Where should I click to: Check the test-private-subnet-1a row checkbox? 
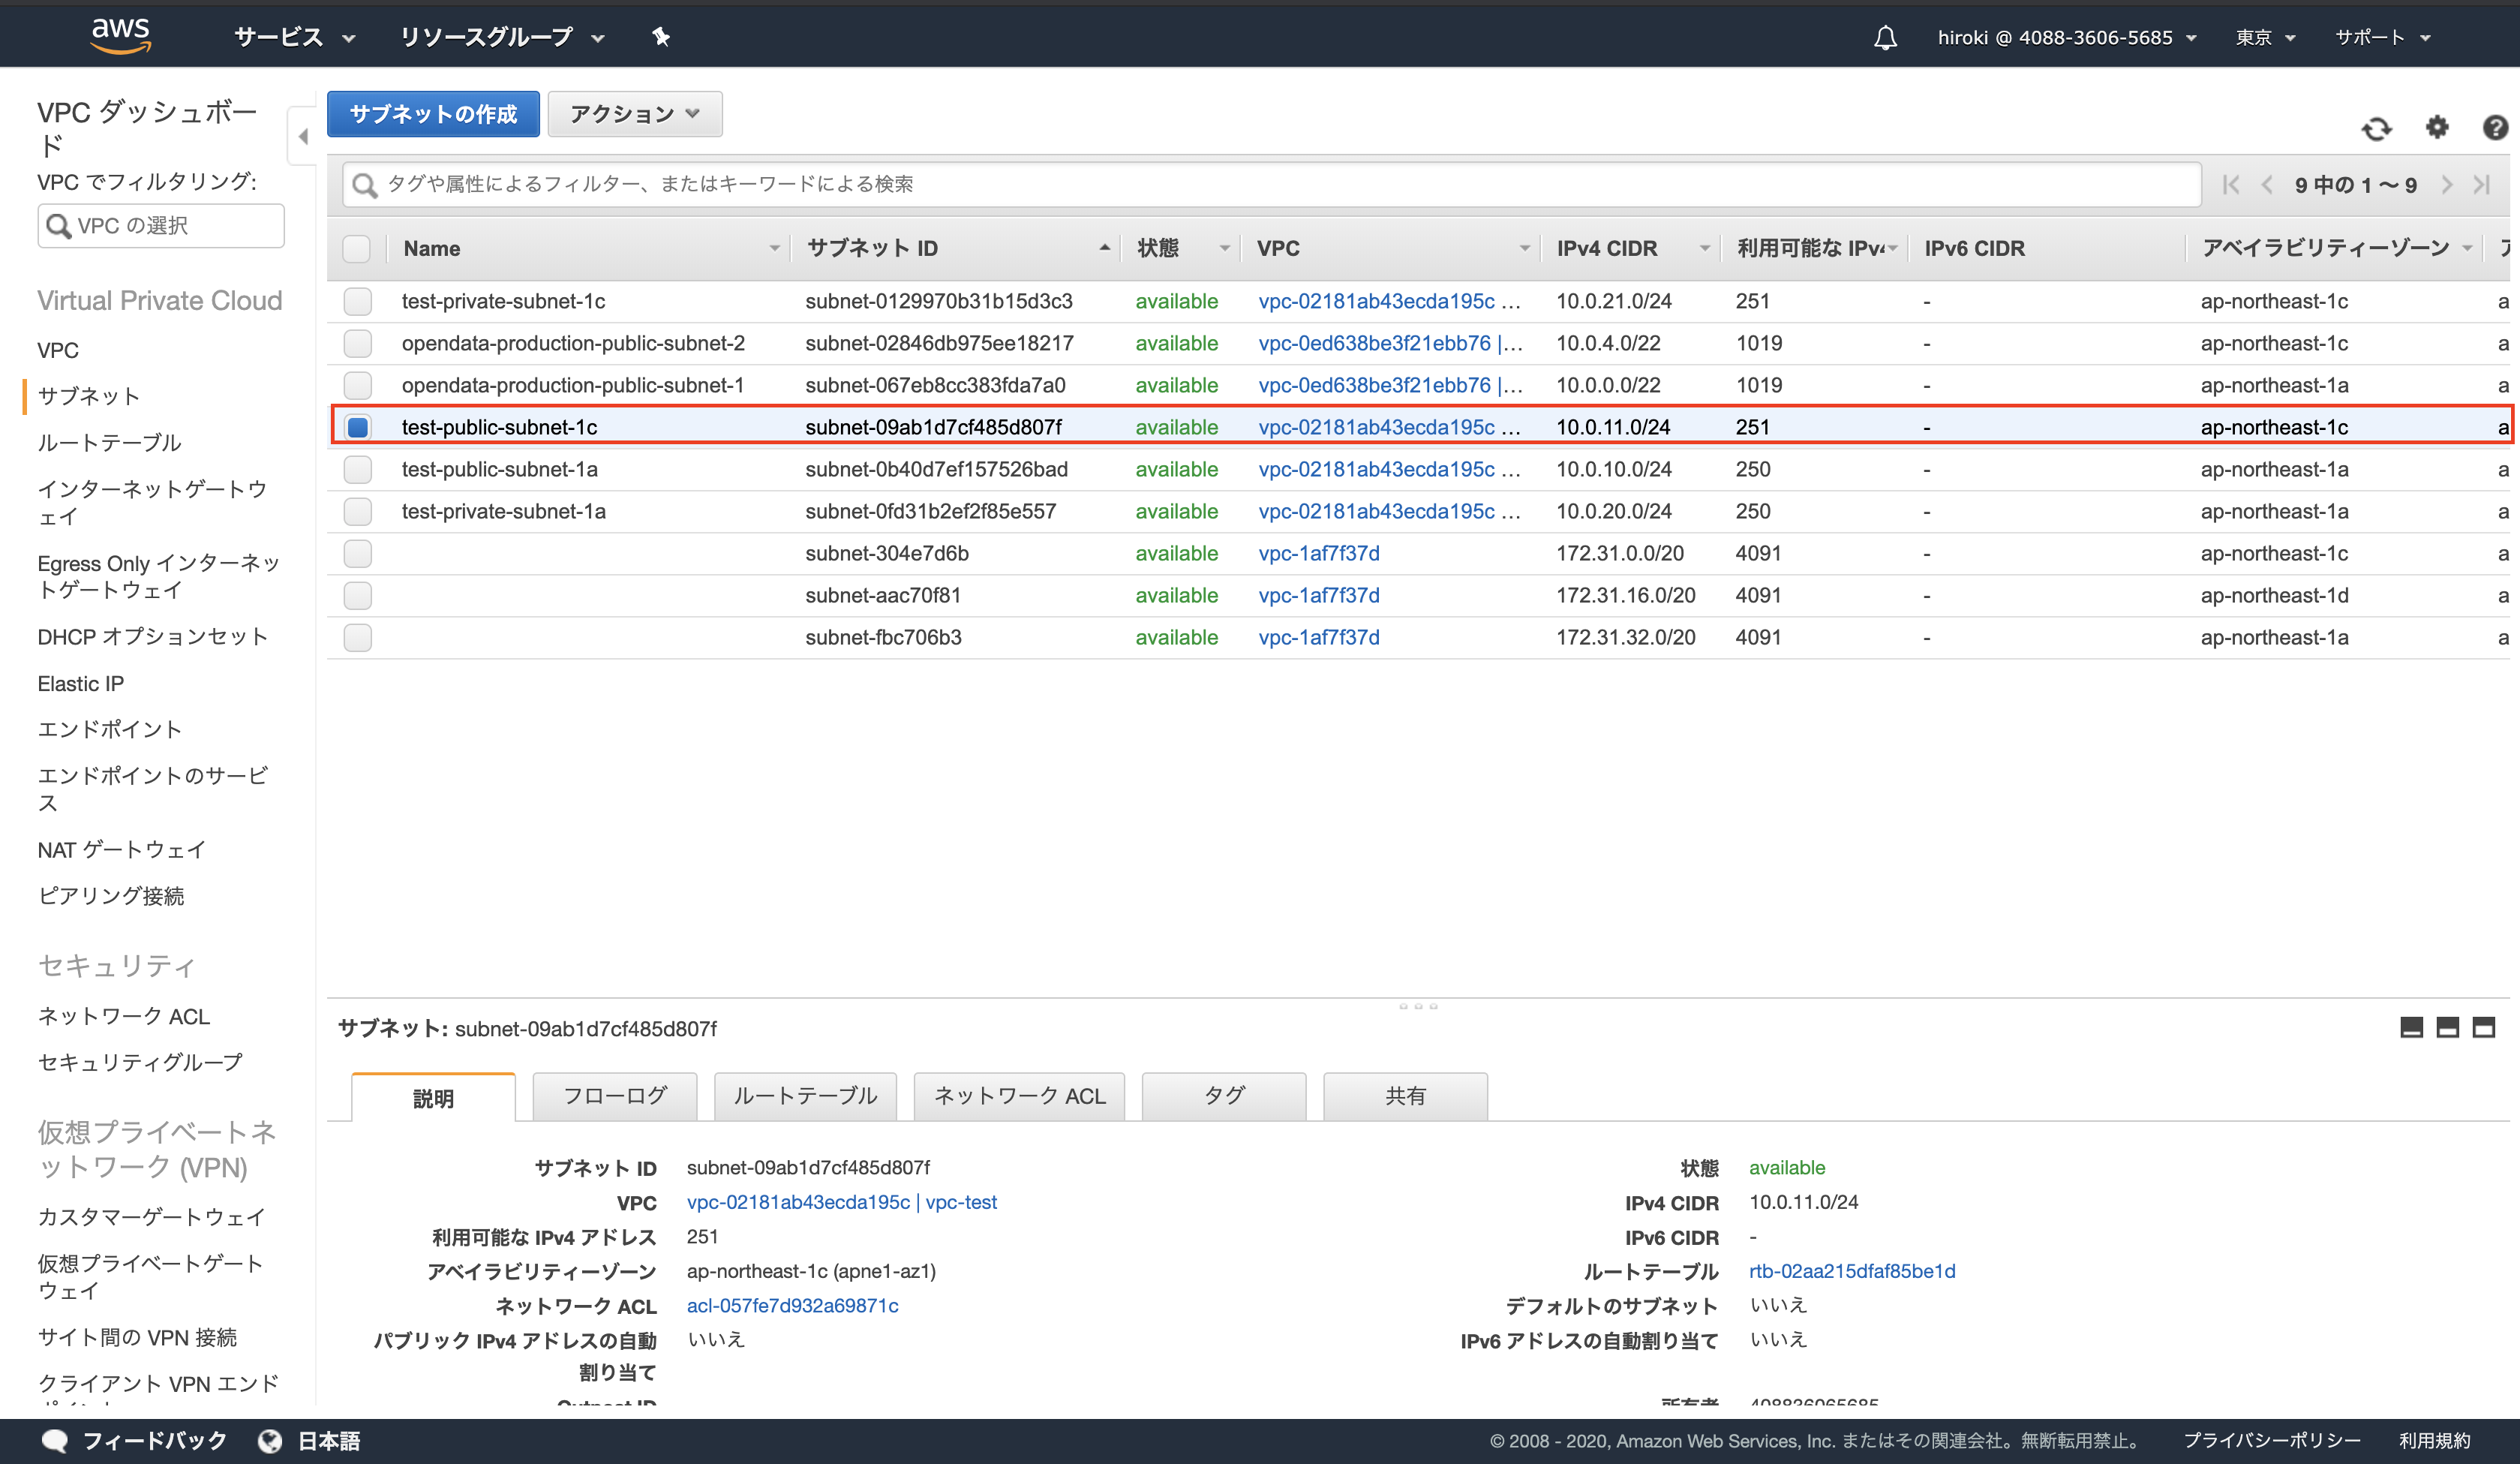(x=357, y=511)
